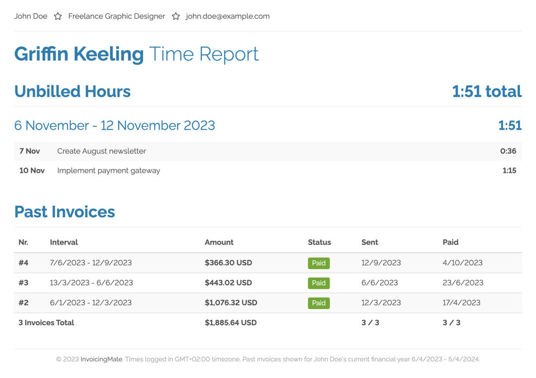Click the john.doe@example.com email address
536x378 pixels.
tap(227, 16)
